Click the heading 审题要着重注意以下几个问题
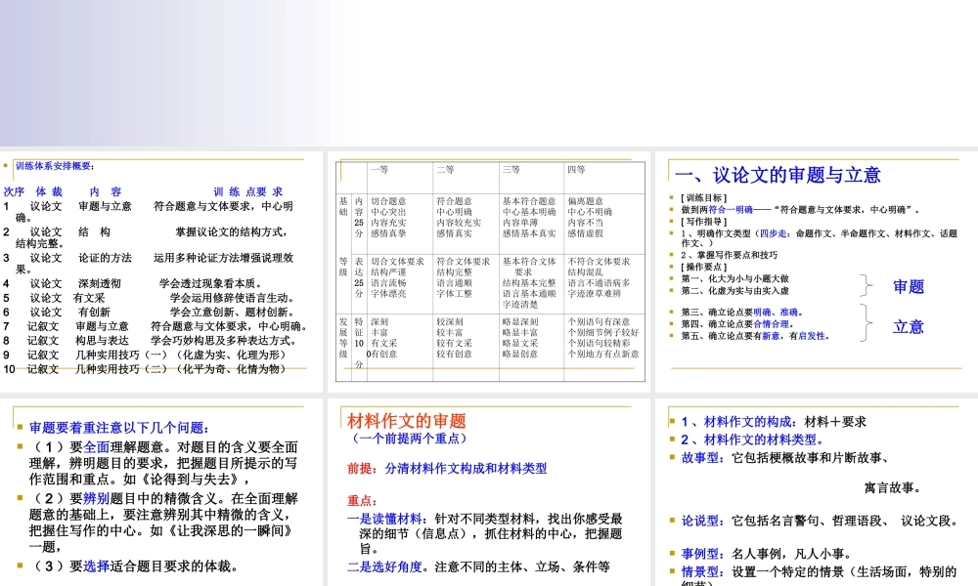The height and width of the screenshot is (586, 978). (x=119, y=428)
